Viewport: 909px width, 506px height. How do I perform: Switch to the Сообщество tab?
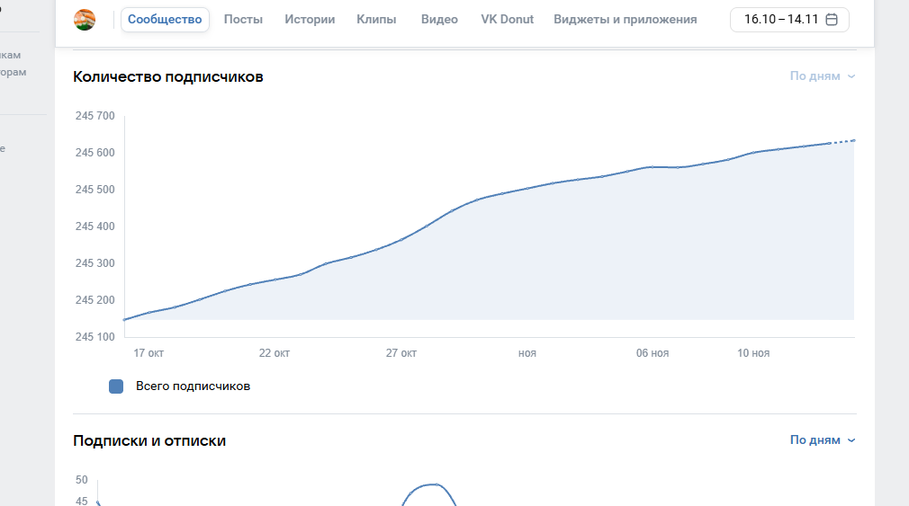(165, 20)
